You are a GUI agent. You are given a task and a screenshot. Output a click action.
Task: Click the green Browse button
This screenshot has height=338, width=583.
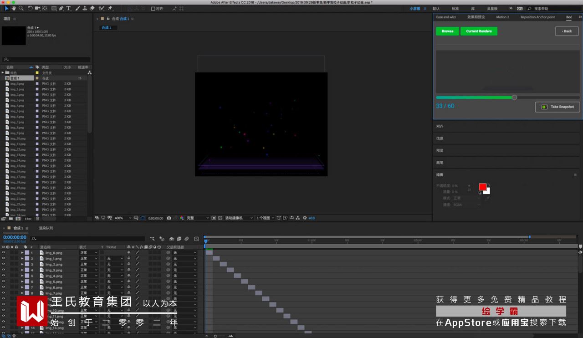tap(447, 31)
